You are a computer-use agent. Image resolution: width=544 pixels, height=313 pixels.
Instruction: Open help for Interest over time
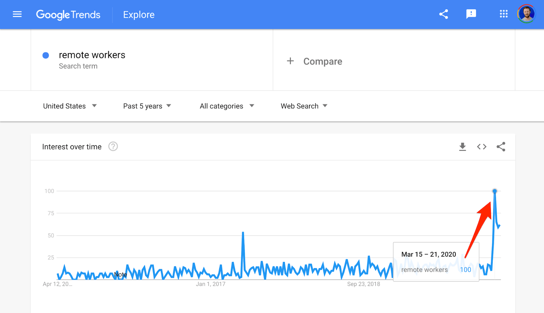(x=113, y=147)
